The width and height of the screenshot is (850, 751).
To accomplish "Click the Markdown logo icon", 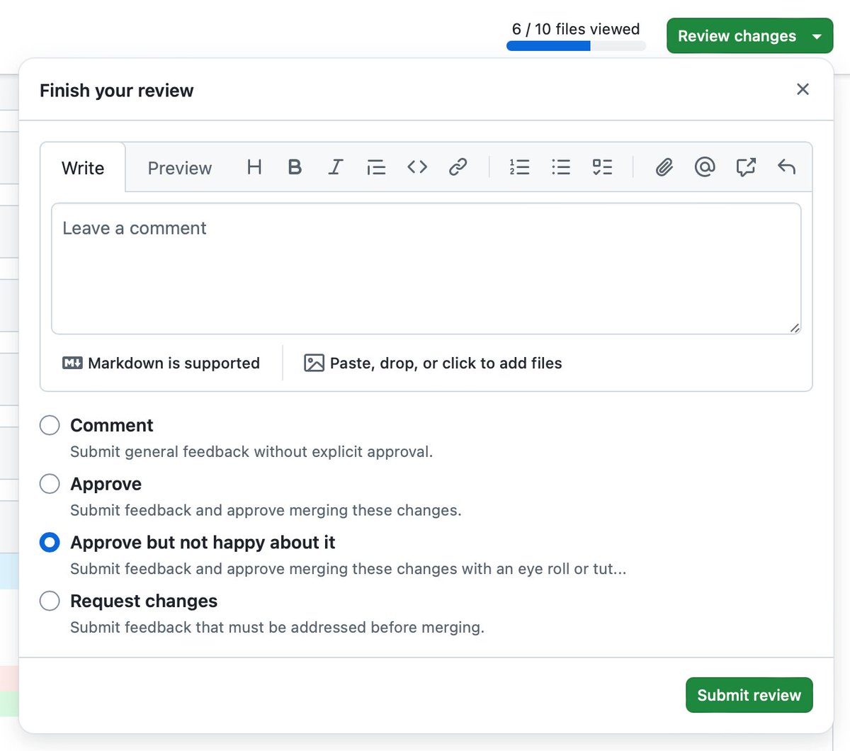I will (x=72, y=363).
